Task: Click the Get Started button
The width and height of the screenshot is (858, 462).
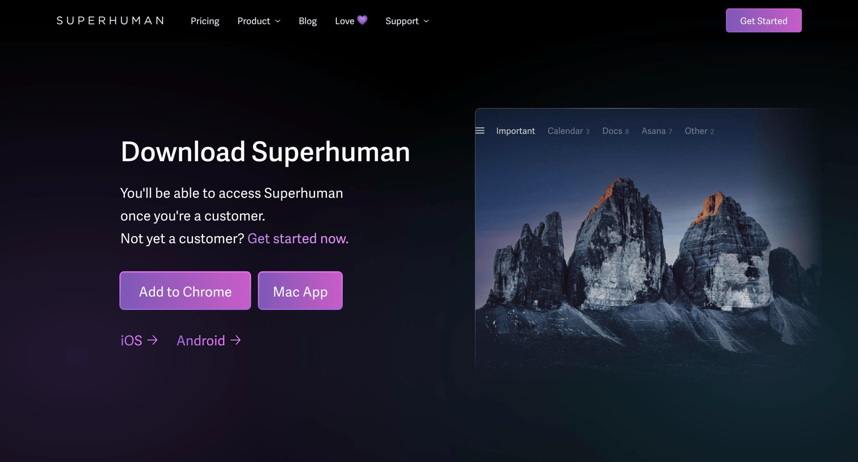Action: 763,20
